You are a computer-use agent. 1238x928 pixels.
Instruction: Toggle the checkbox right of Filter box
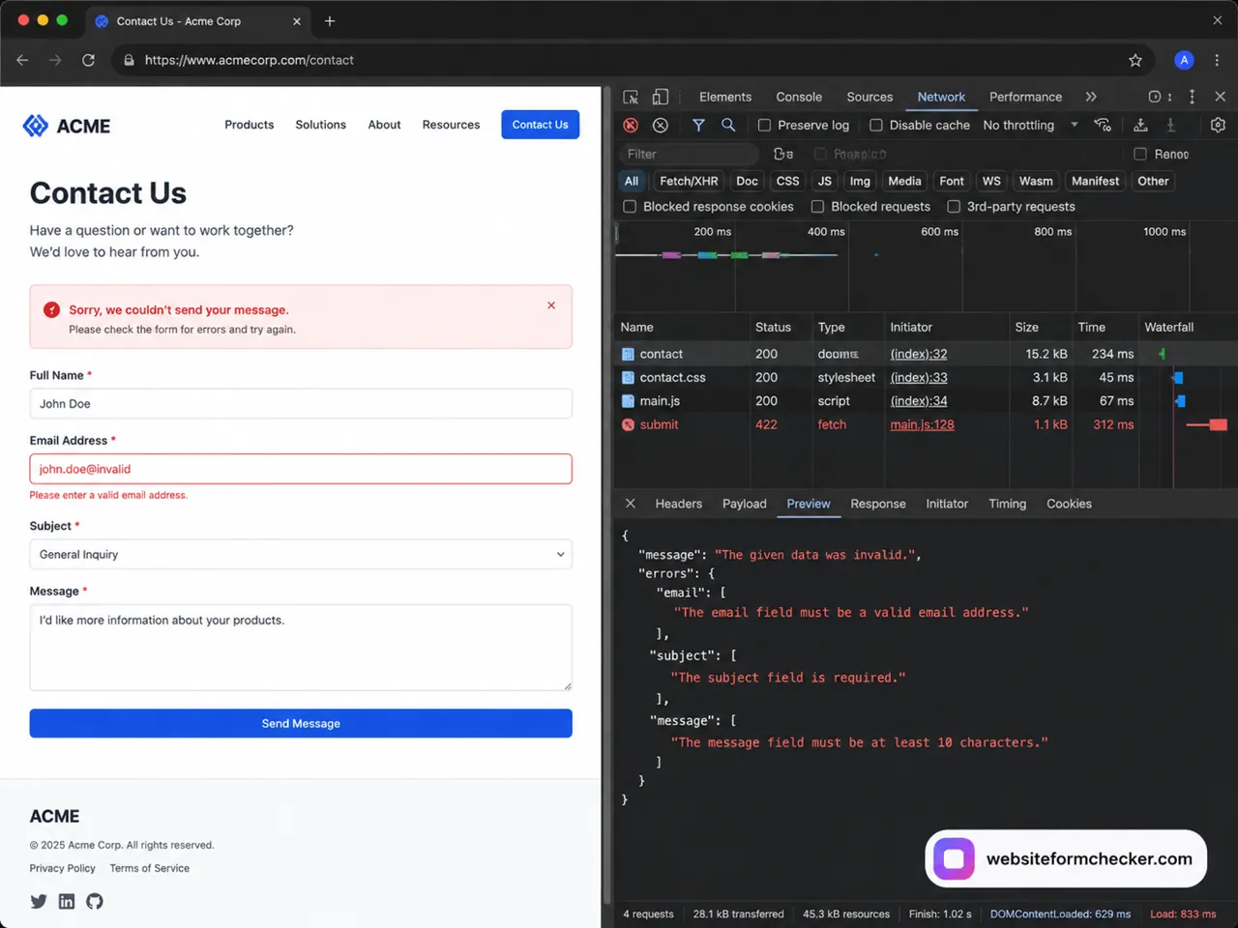tap(820, 154)
